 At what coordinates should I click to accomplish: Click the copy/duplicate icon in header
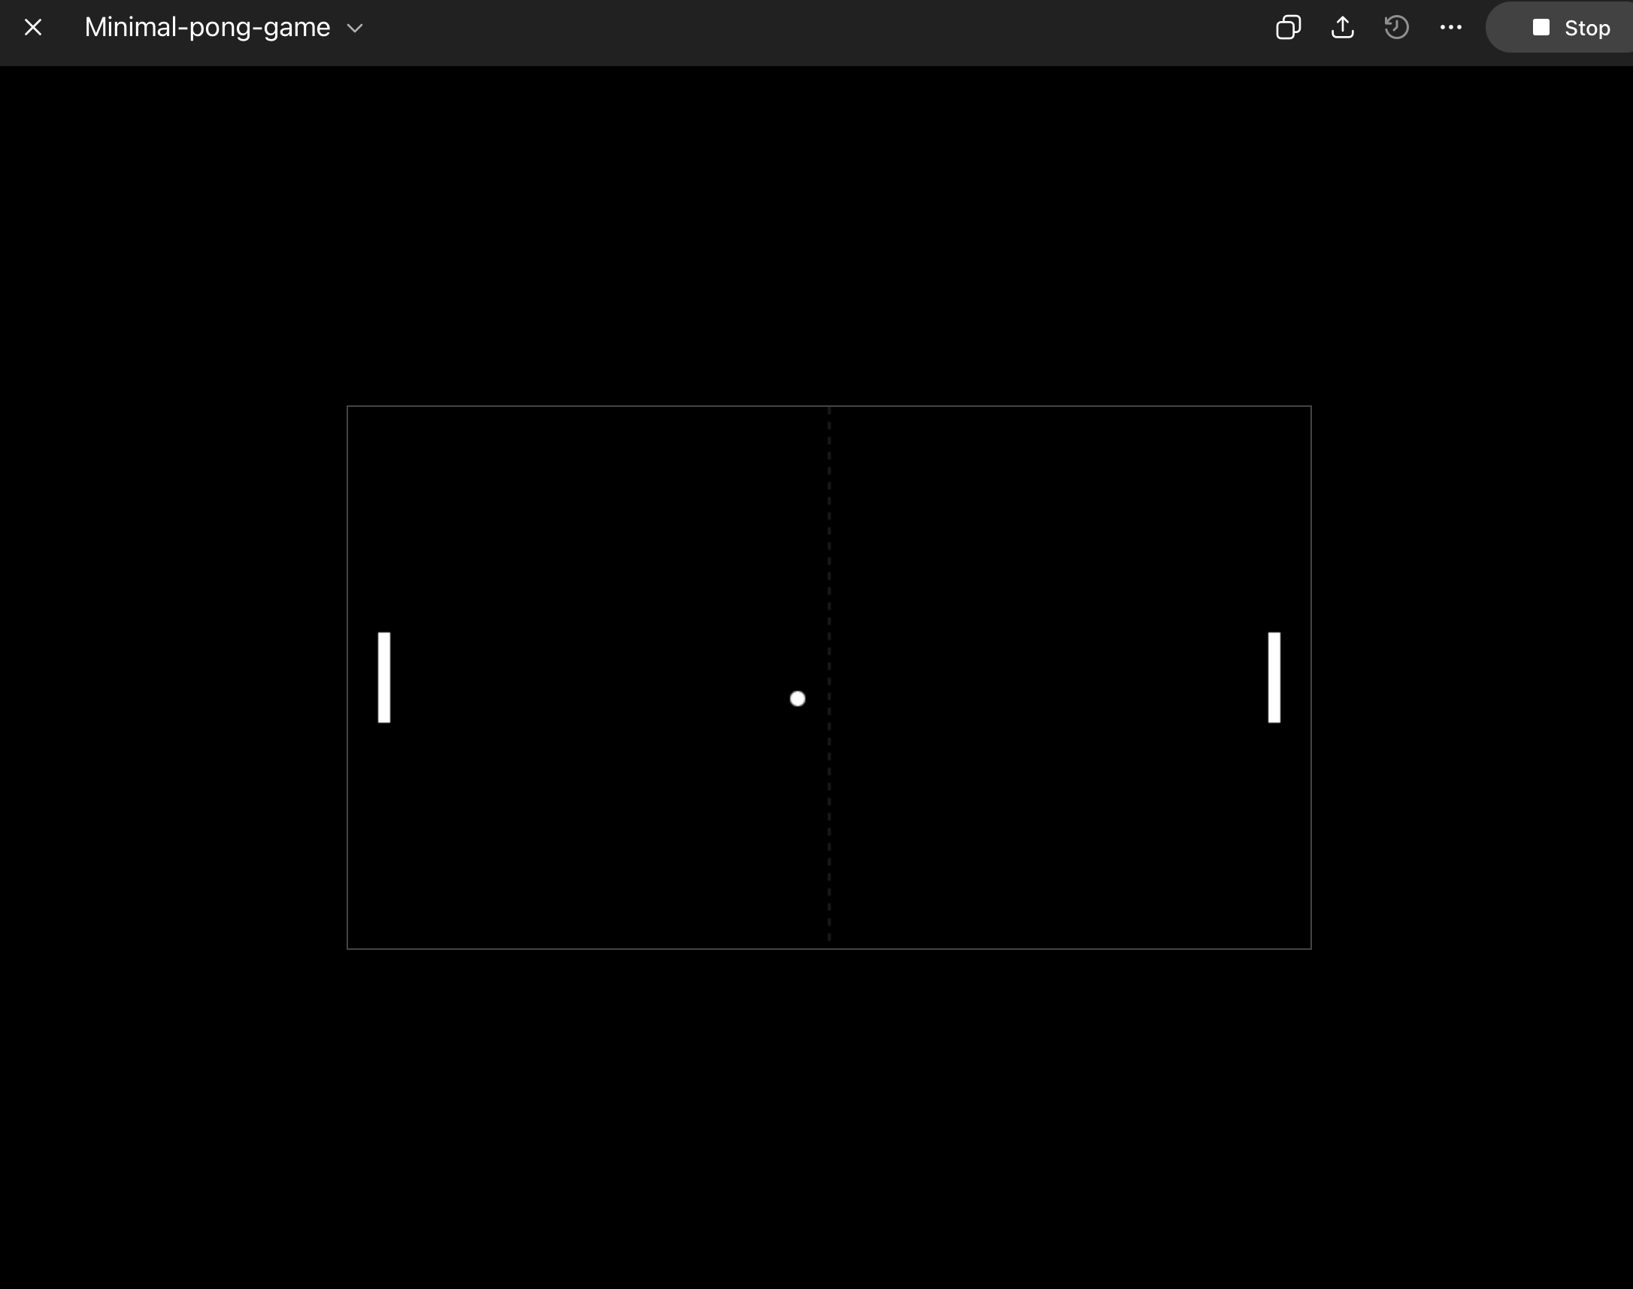(x=1288, y=28)
